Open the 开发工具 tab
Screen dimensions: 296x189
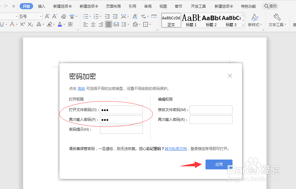coord(198,6)
